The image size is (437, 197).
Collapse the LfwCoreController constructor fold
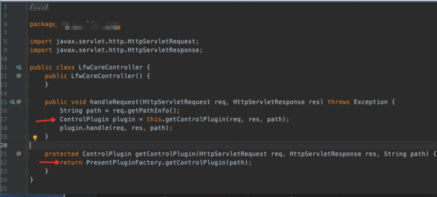click(27, 76)
